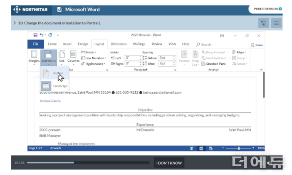Switch to the Help tab
The image size is (292, 175).
(185, 44)
